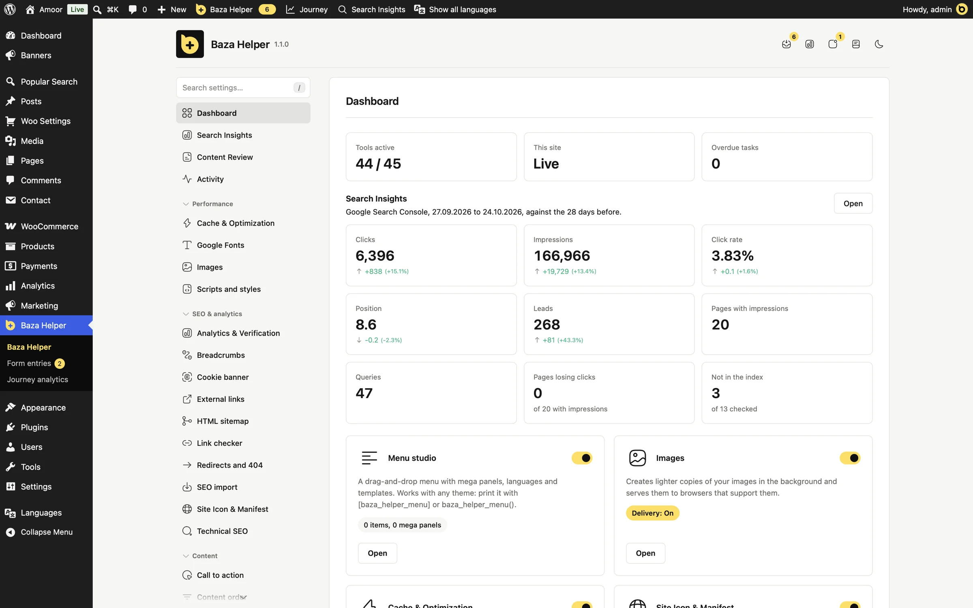Screen dimensions: 973x608
Task: Go to Search Insights in plugin sidebar
Action: (x=243, y=135)
